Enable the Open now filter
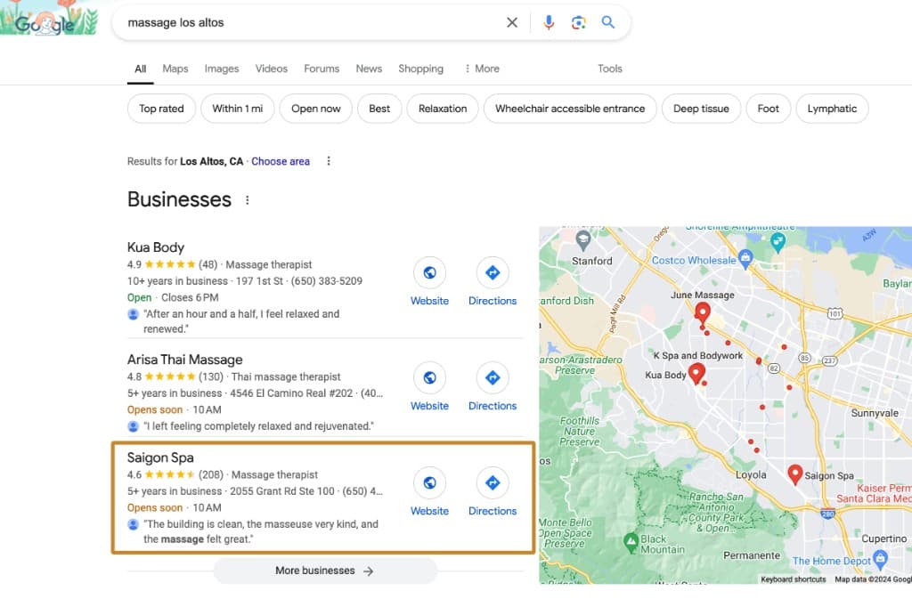The width and height of the screenshot is (912, 607). coord(315,108)
